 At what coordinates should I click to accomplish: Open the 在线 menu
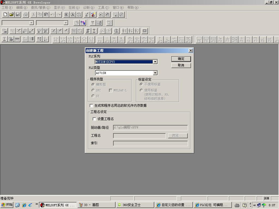point(74,8)
